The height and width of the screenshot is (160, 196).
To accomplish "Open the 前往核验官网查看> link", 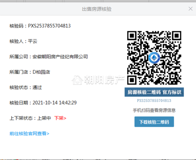I will (x=29, y=133).
